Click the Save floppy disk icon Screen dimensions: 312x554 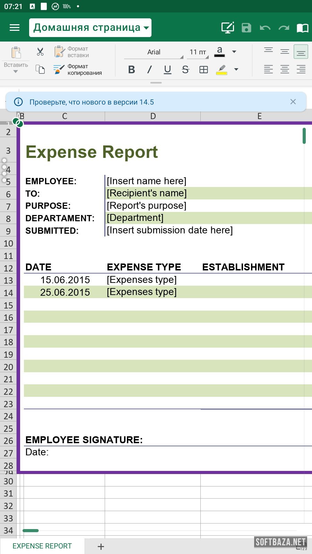(x=246, y=28)
